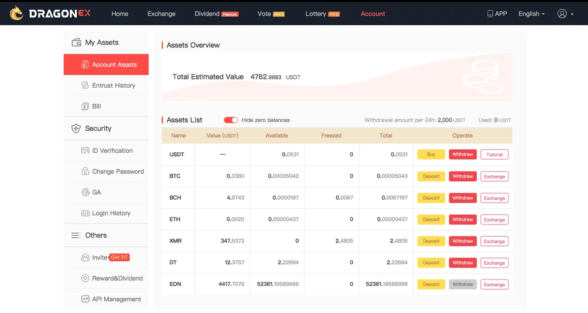Click Exchange button for BTC
Image resolution: width=588 pixels, height=313 pixels.
tap(494, 176)
